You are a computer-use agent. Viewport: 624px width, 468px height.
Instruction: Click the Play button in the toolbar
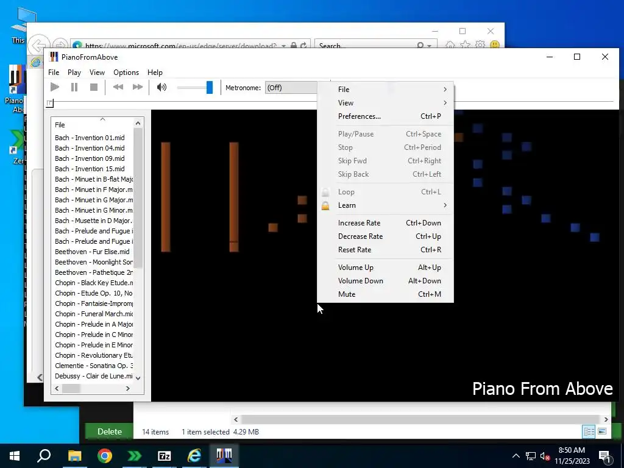coord(55,87)
